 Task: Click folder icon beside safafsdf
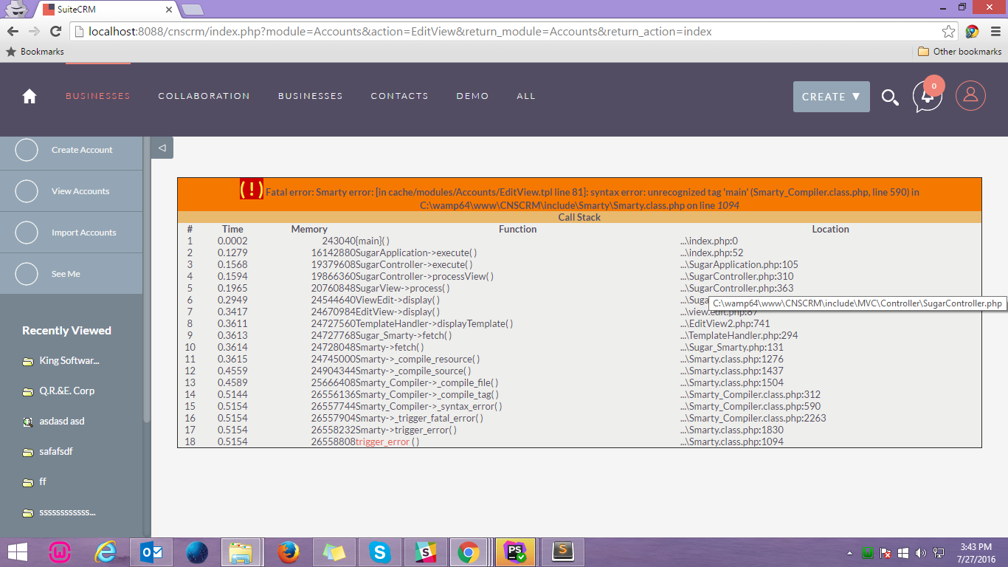pyautogui.click(x=28, y=453)
